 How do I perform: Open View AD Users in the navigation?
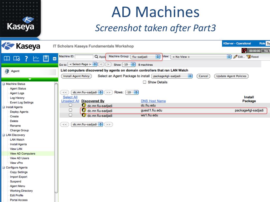coord(20,158)
